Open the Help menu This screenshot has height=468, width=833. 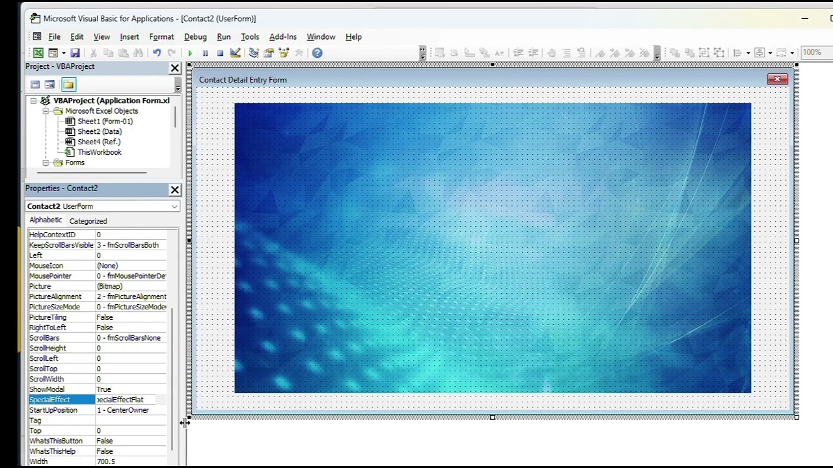353,37
